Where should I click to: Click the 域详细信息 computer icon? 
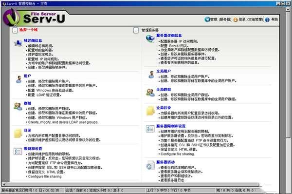click(18, 43)
